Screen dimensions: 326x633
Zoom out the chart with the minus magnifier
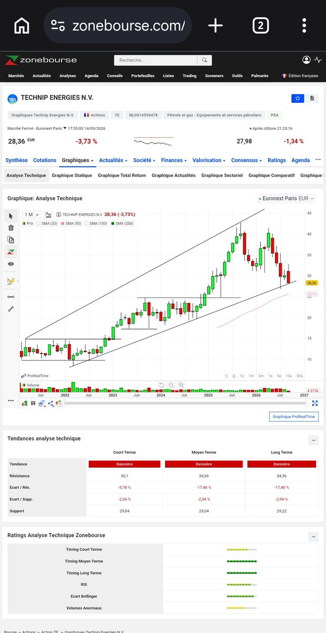171,385
